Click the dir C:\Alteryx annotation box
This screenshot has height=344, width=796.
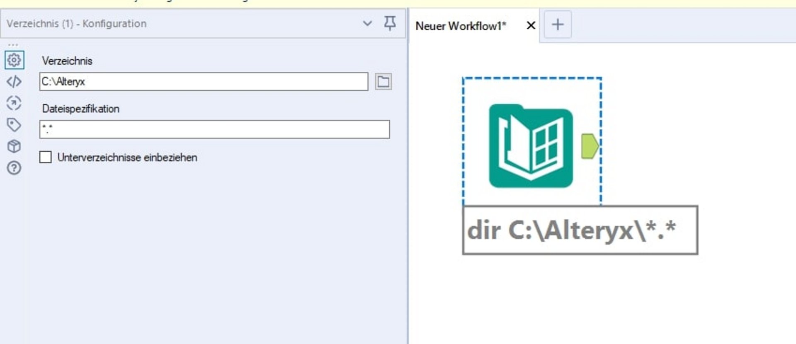580,230
